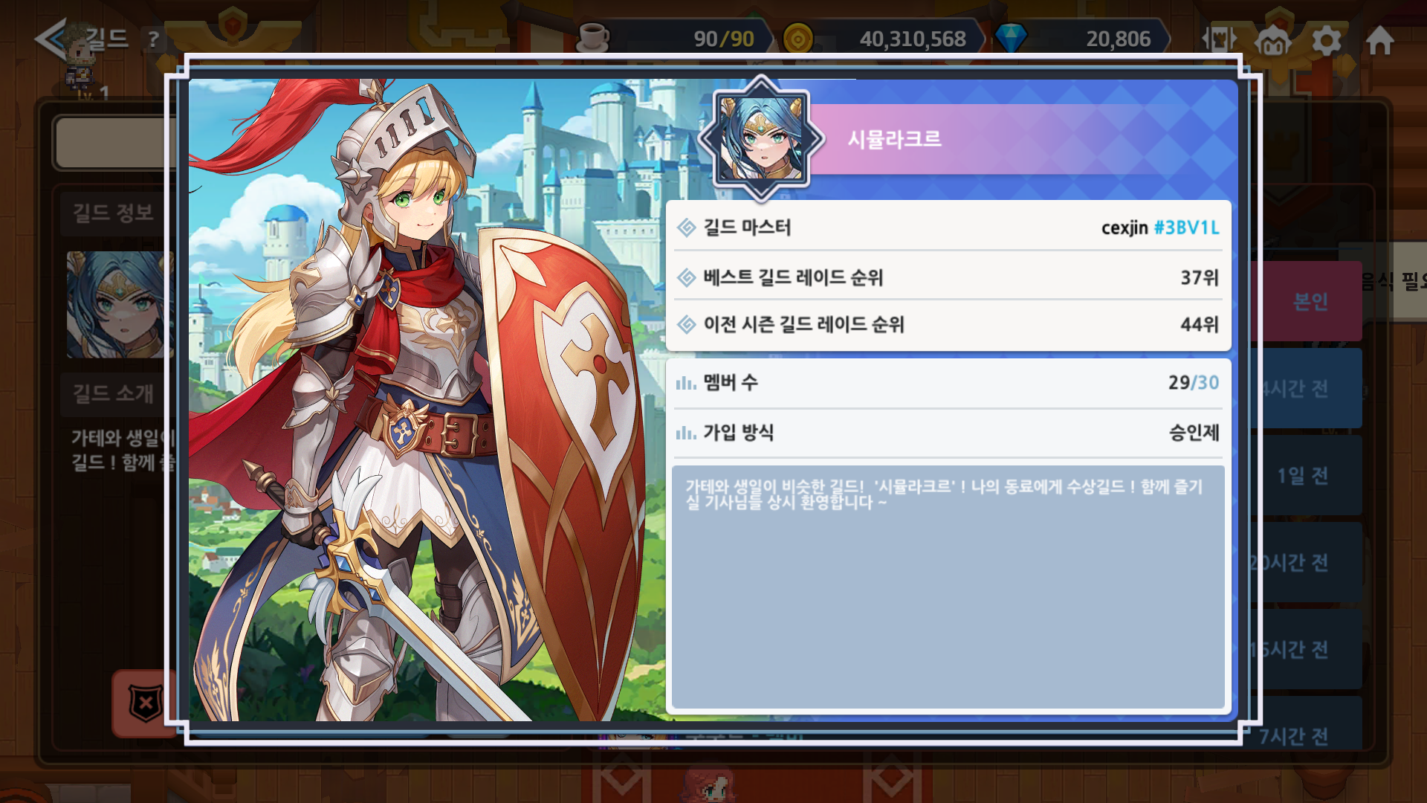The width and height of the screenshot is (1427, 803).
Task: Click the guild introduction text box
Action: tap(948, 587)
